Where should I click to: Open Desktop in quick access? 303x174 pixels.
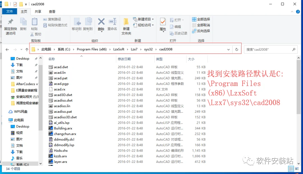pyautogui.click(x=23, y=58)
